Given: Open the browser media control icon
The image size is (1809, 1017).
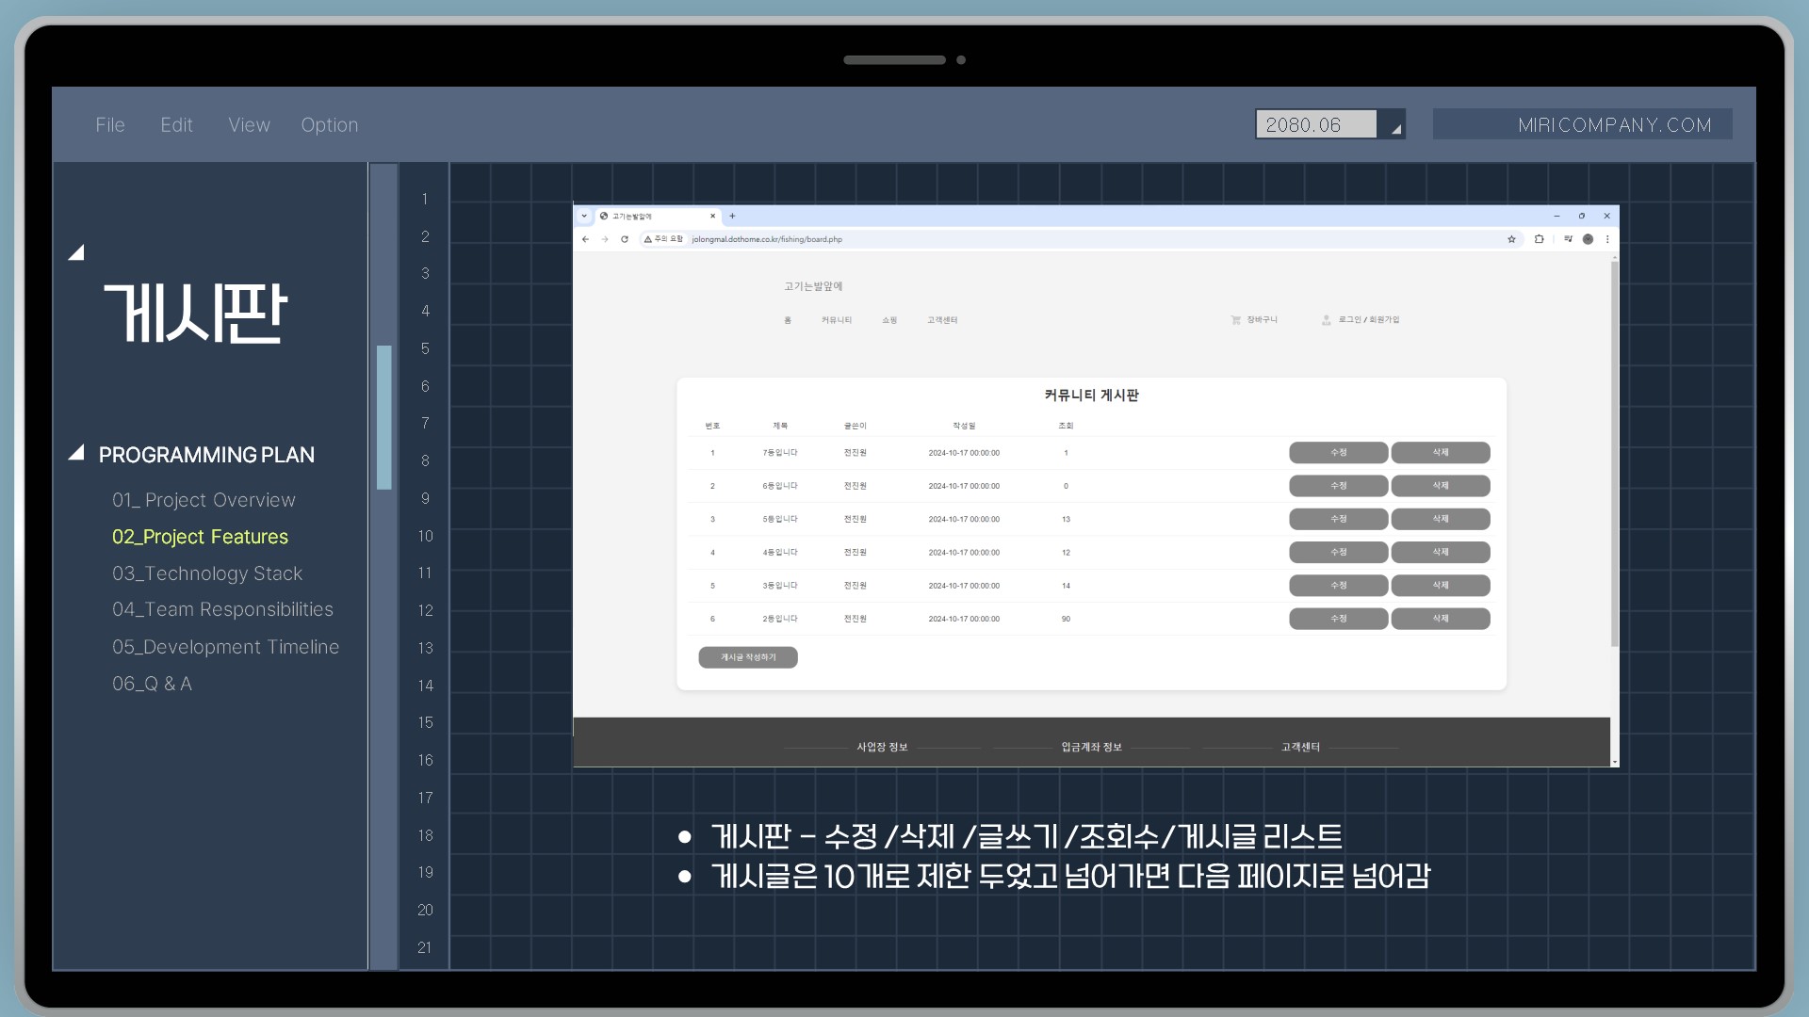Looking at the screenshot, I should [x=1568, y=239].
